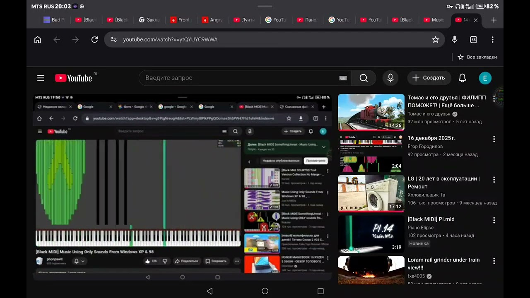This screenshot has height=298, width=530.
Task: Go to the Chrome home page icon
Action: click(38, 39)
